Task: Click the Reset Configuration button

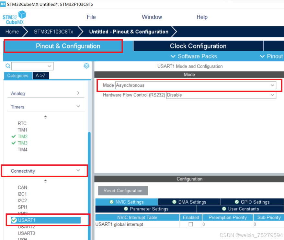Action: point(123,191)
